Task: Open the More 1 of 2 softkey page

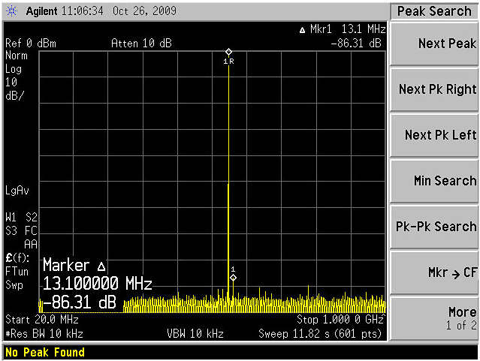Action: point(435,318)
